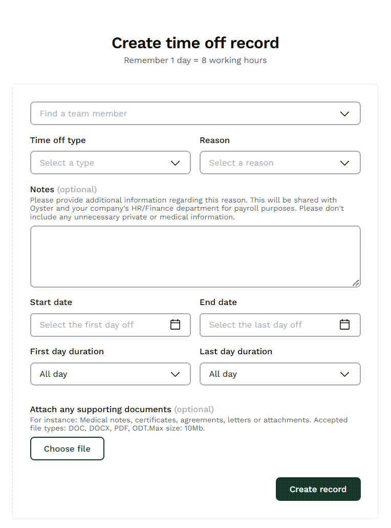
Task: Click the Choose file button
Action: point(67,448)
